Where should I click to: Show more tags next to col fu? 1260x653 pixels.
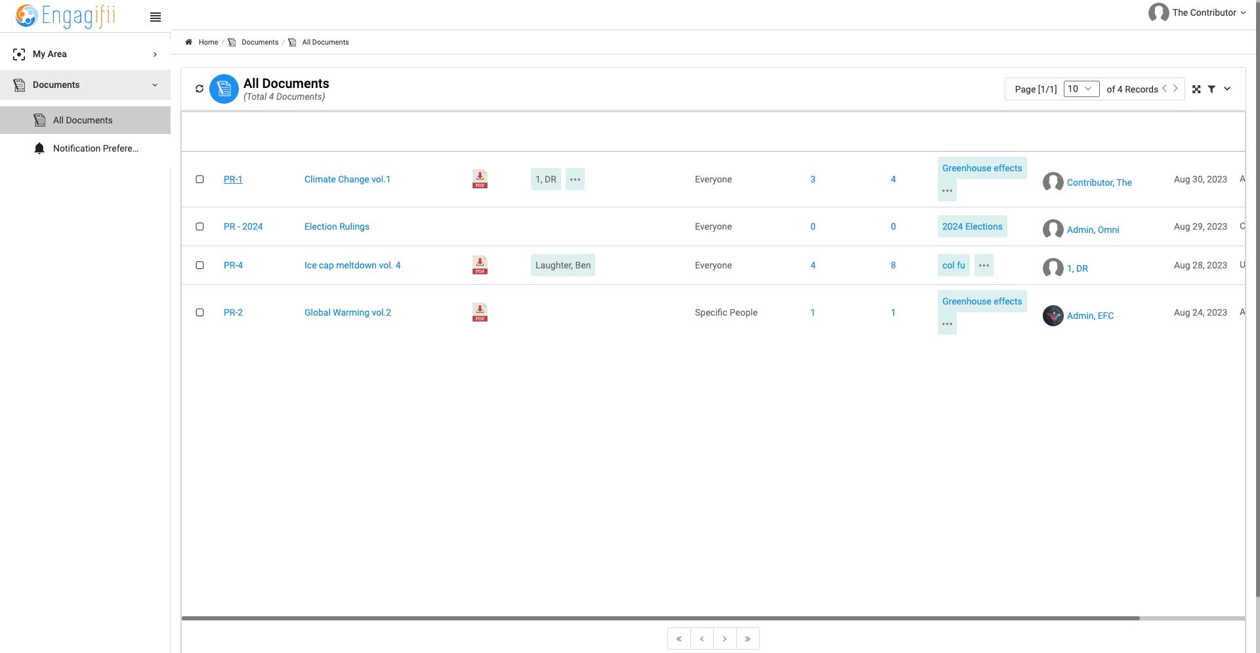pyautogui.click(x=984, y=265)
